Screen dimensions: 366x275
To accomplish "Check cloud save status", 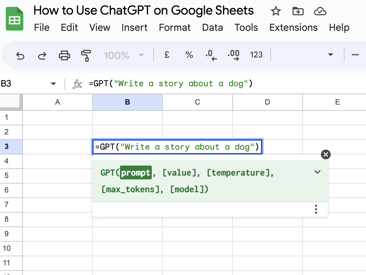I will pos(320,11).
